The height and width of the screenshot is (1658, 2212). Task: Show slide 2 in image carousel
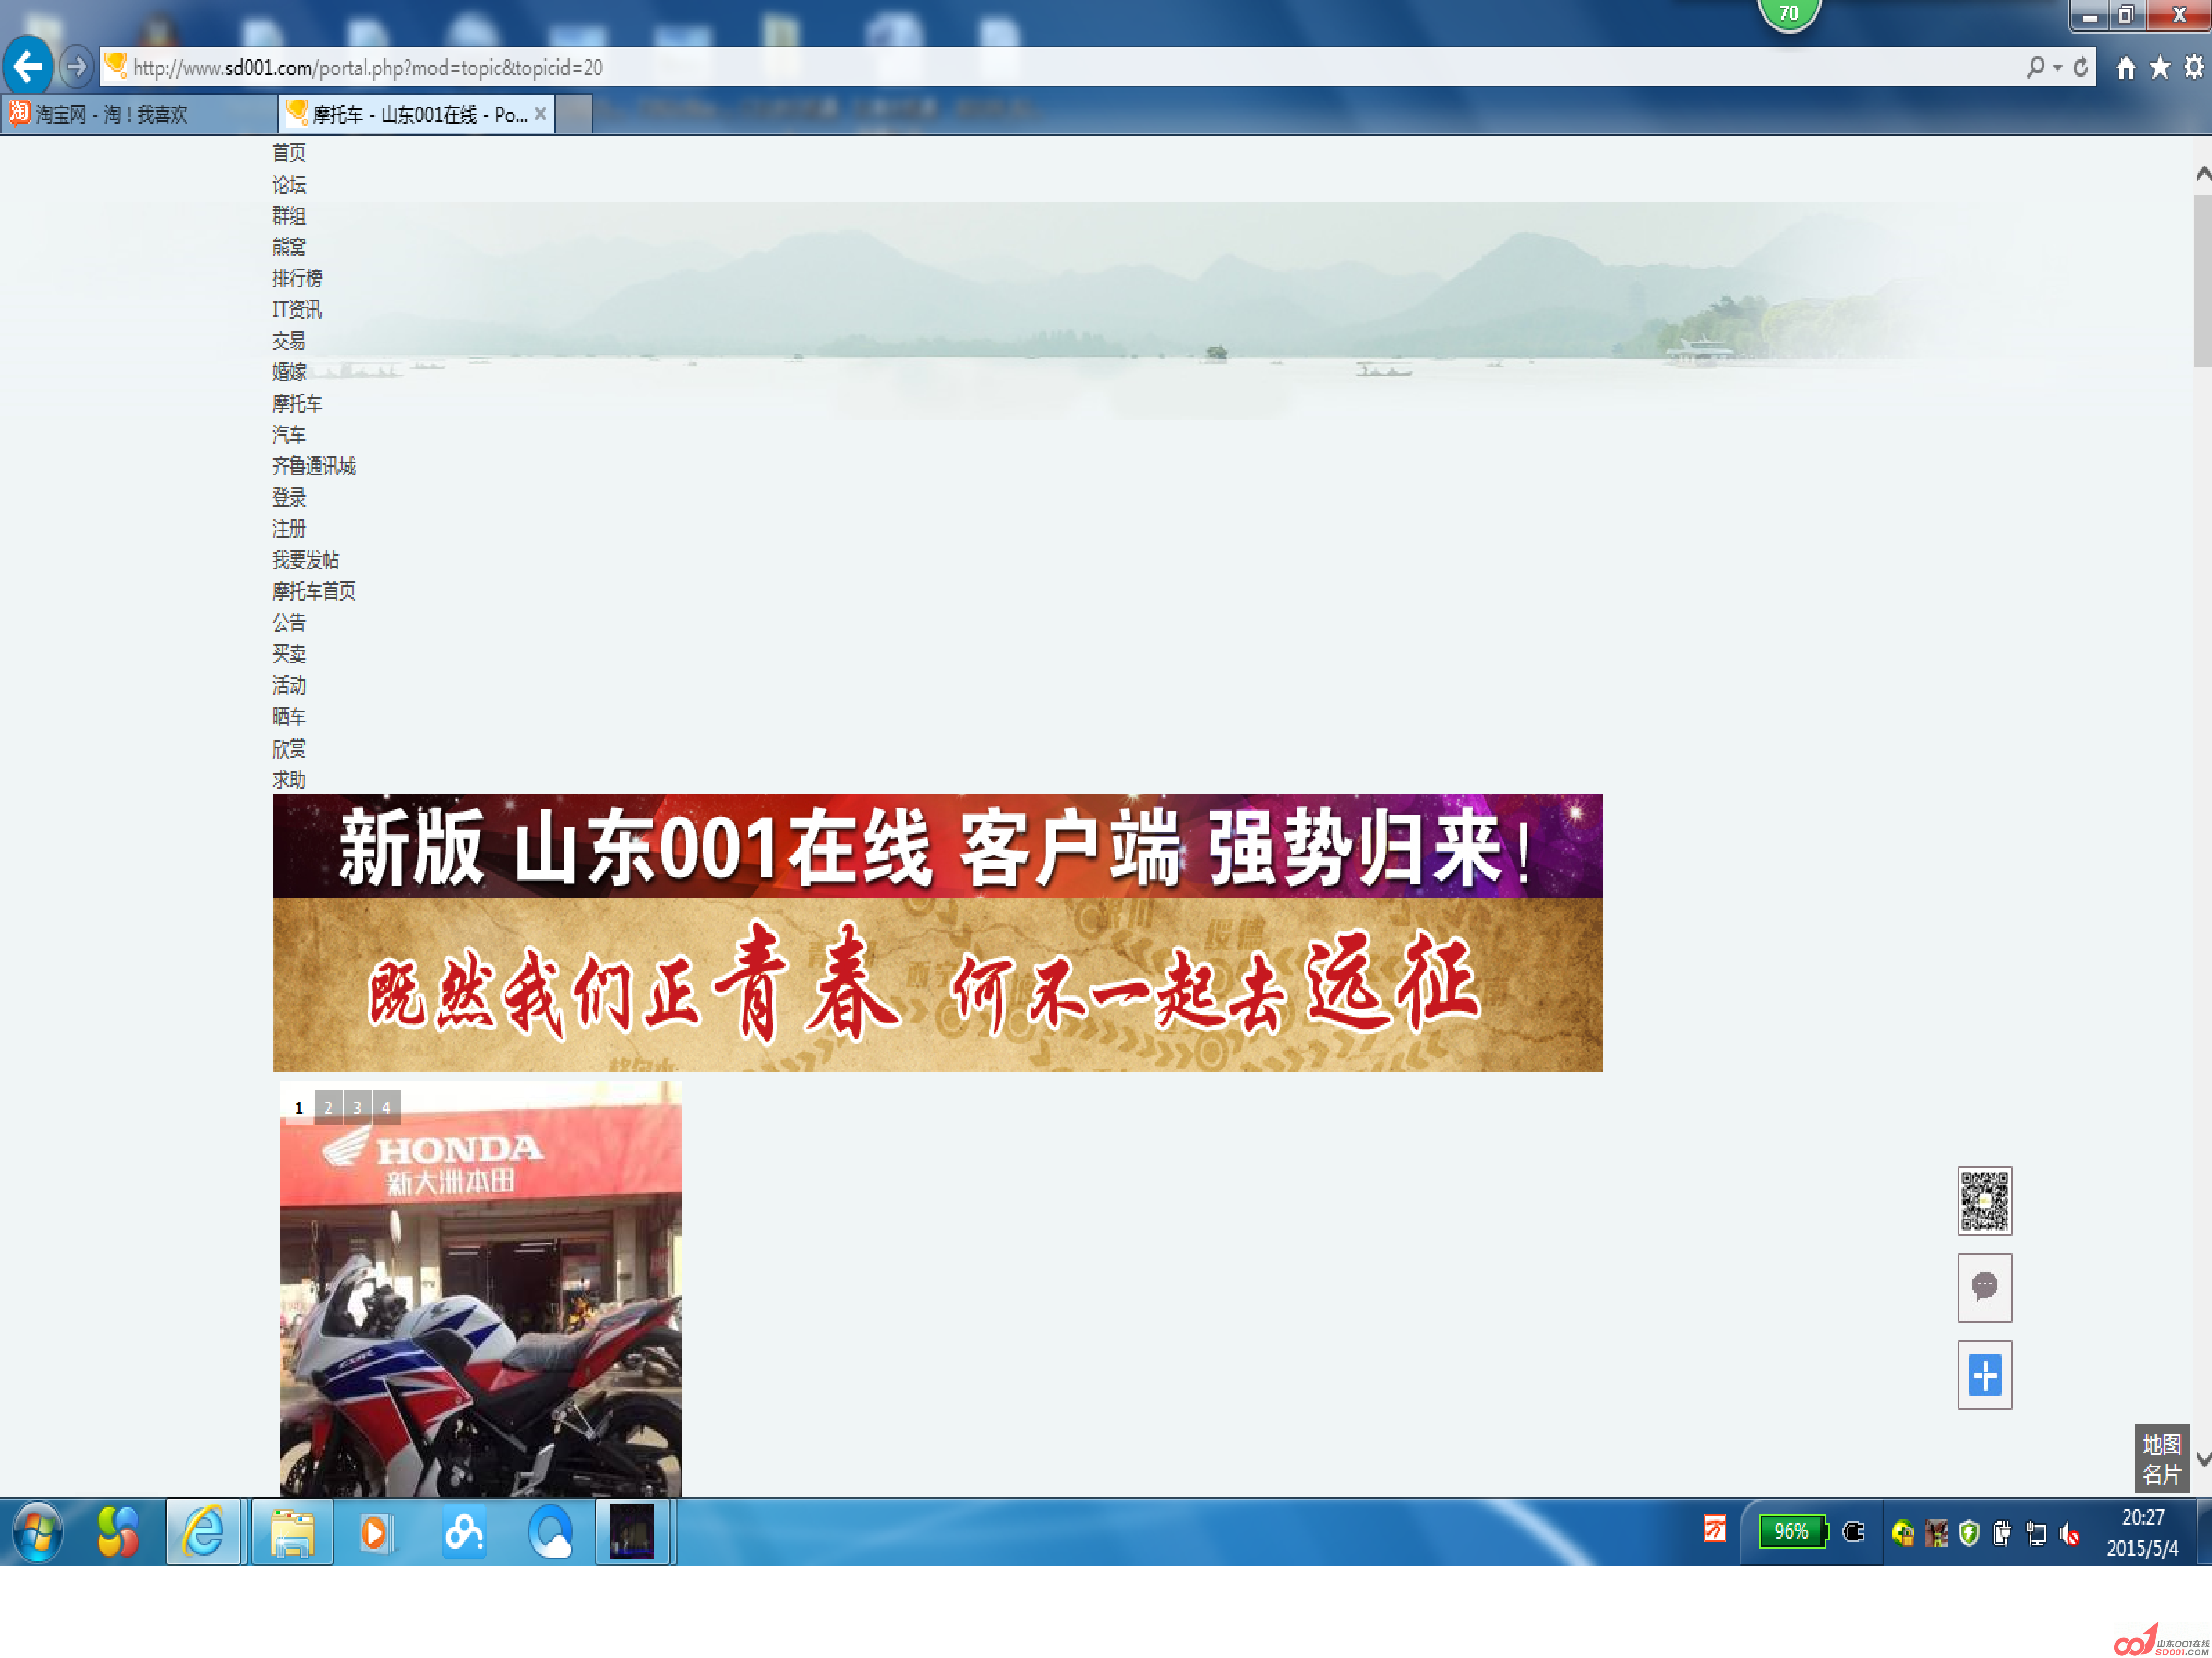(328, 1107)
